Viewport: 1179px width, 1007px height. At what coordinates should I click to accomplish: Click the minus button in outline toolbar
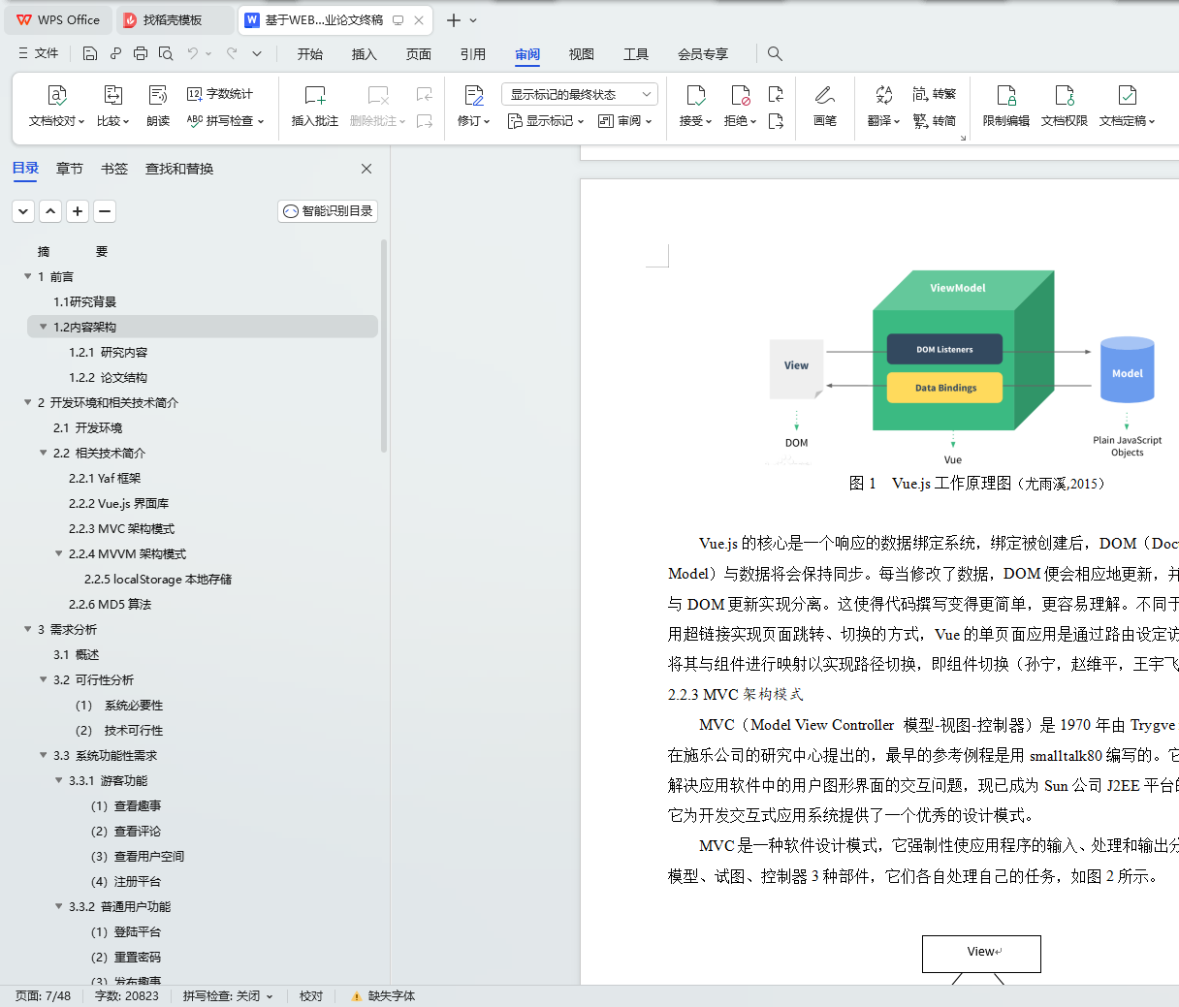pos(105,211)
